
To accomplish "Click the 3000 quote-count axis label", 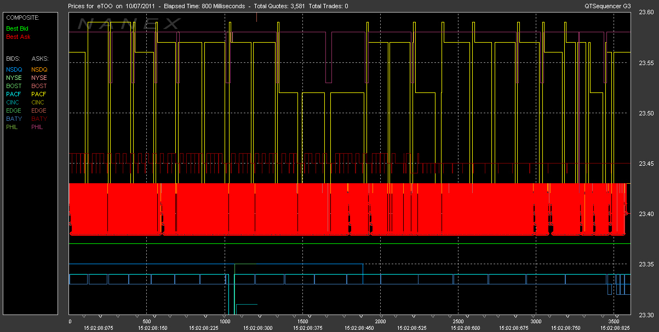I will (x=536, y=321).
